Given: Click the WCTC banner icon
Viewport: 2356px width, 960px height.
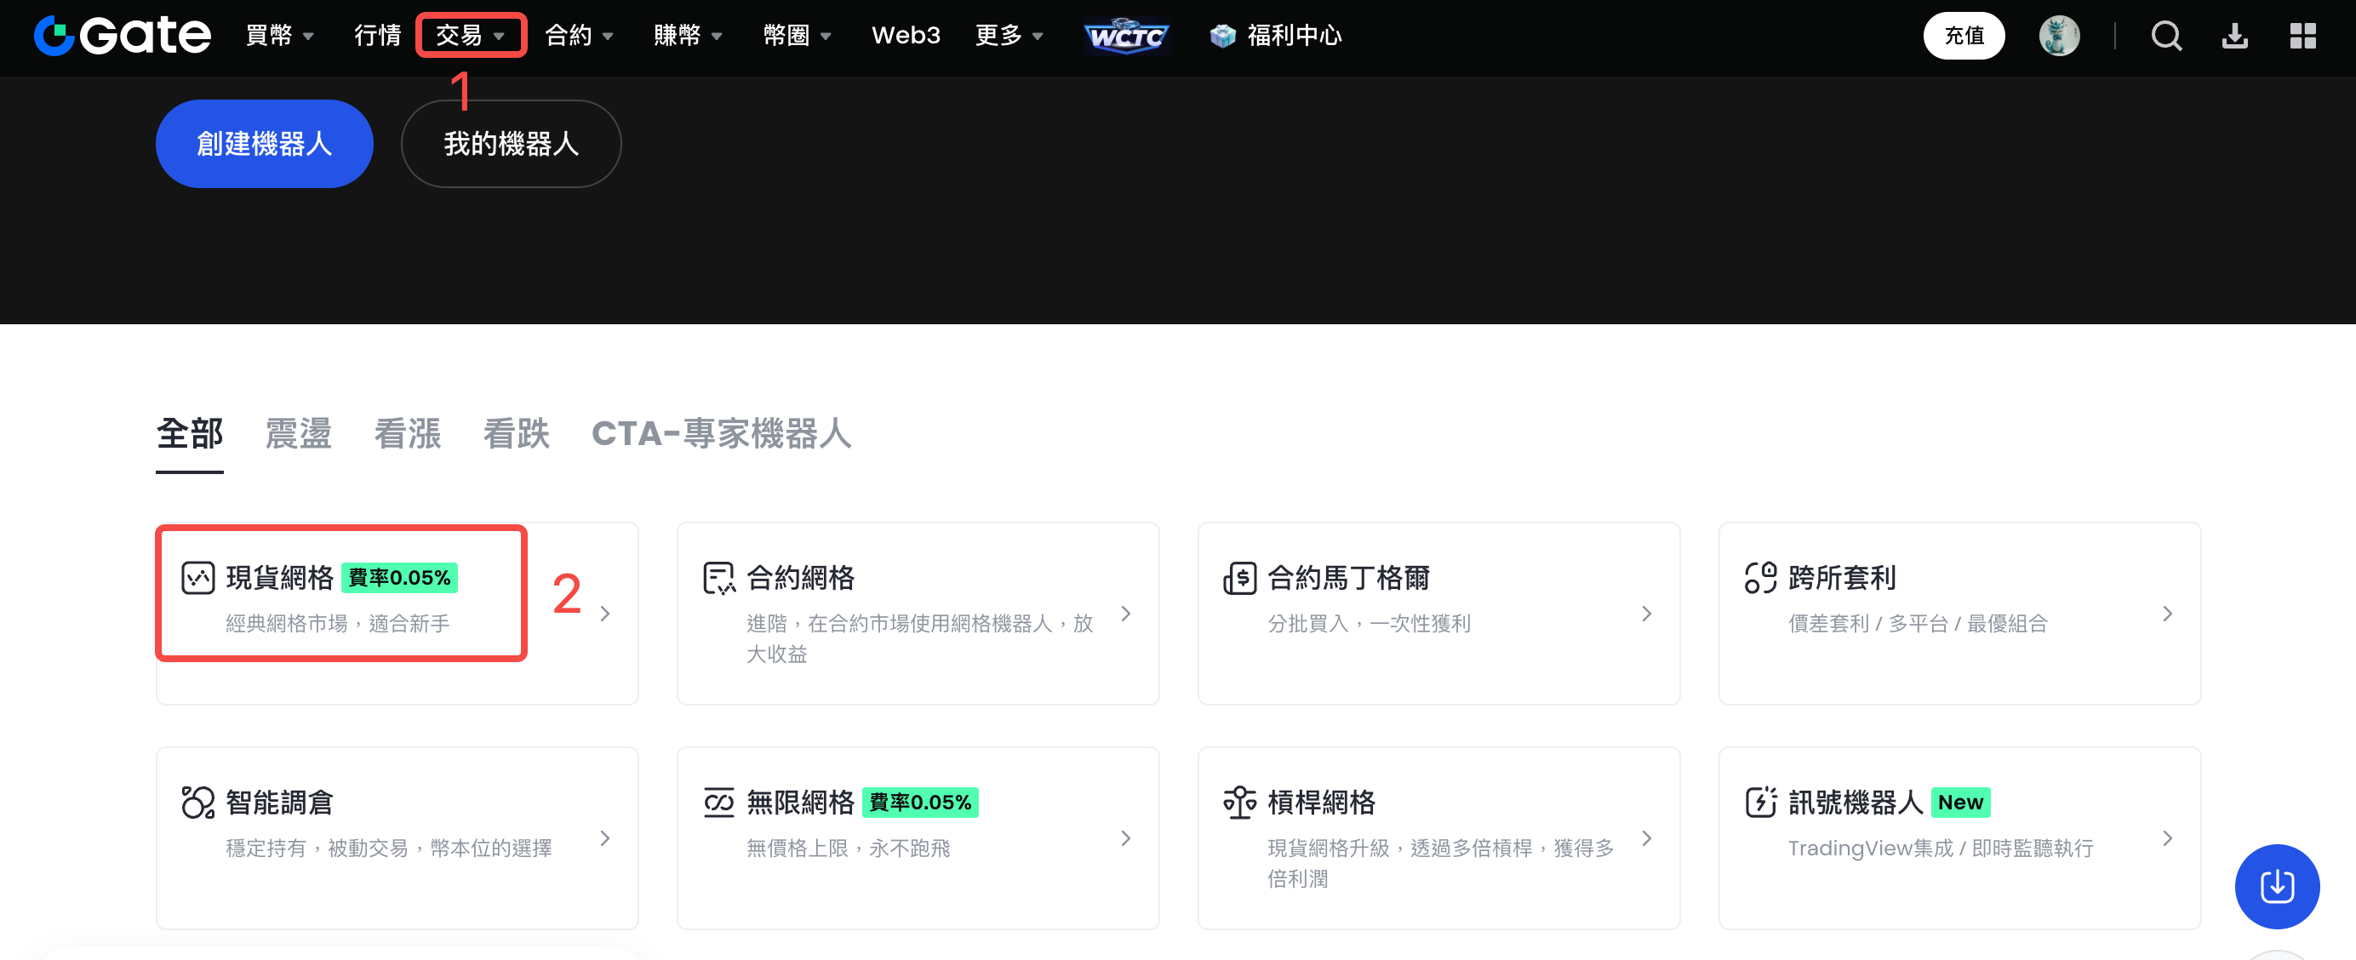Looking at the screenshot, I should [1126, 36].
